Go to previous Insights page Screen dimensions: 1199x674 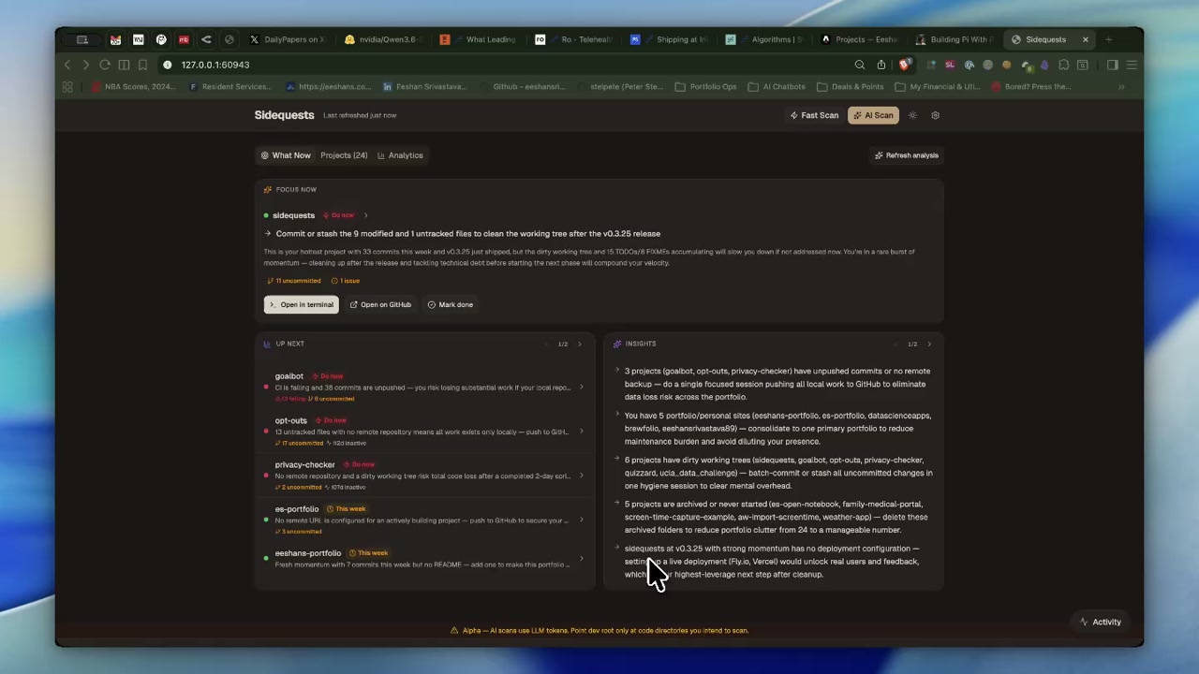(896, 344)
